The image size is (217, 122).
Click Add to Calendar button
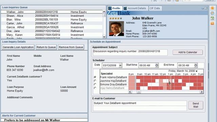[188, 52]
